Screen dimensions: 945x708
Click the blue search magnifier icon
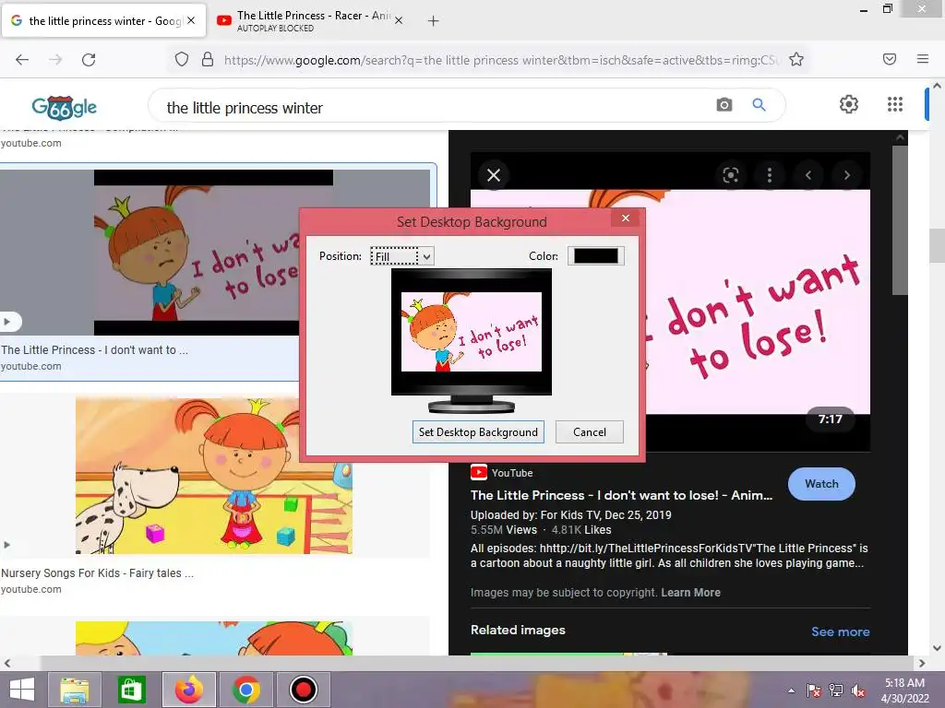[x=760, y=105]
